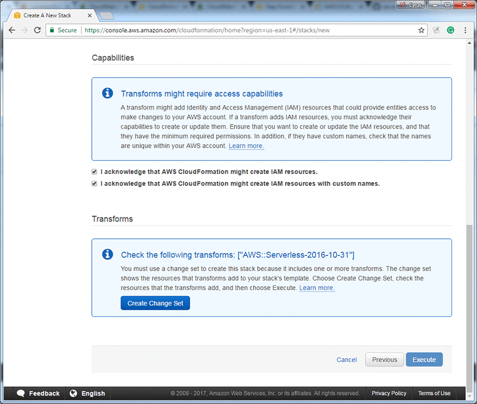Viewport: 477px width, 404px height.
Task: Open Learn more link in transforms notice
Action: 317,288
